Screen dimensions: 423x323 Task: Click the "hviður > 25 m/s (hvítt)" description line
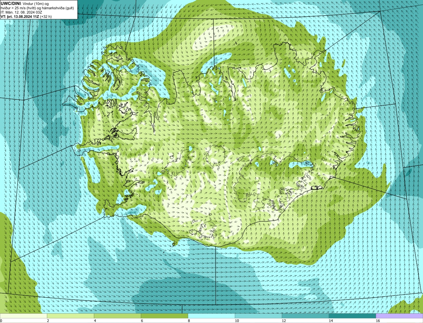click(37, 8)
